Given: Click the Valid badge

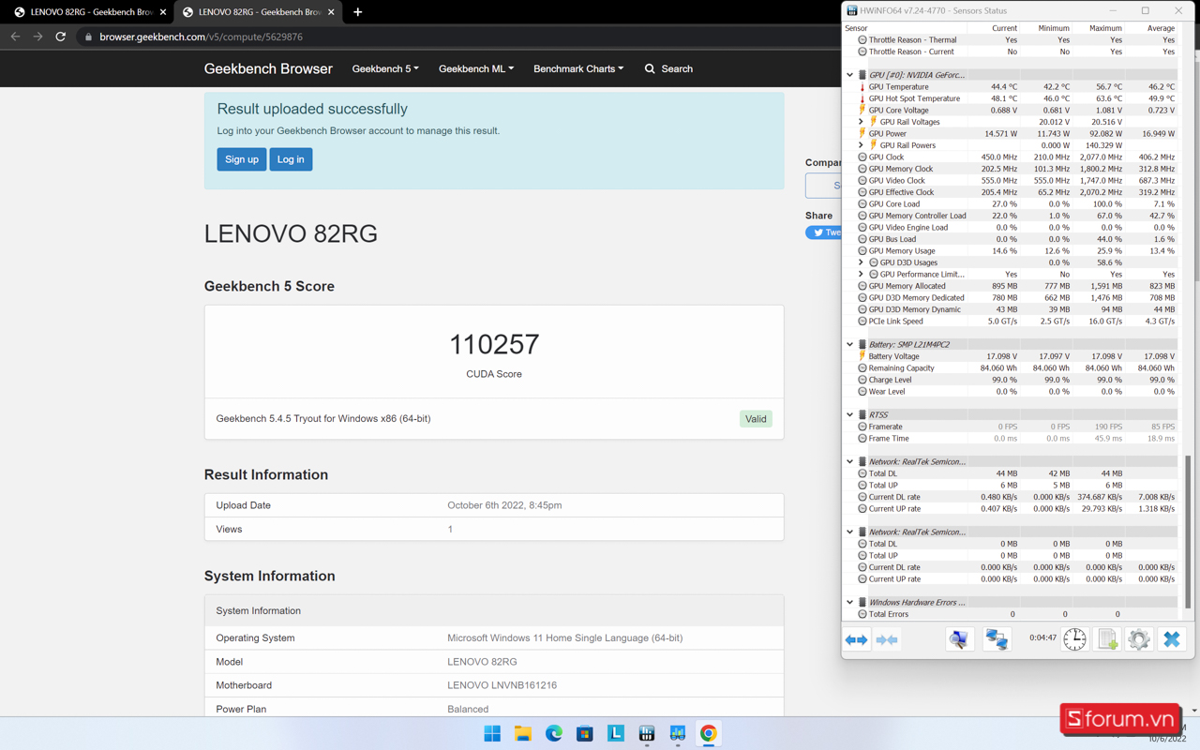Looking at the screenshot, I should 756,419.
